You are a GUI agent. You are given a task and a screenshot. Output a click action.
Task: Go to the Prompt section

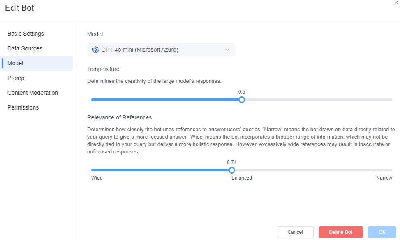(16, 78)
